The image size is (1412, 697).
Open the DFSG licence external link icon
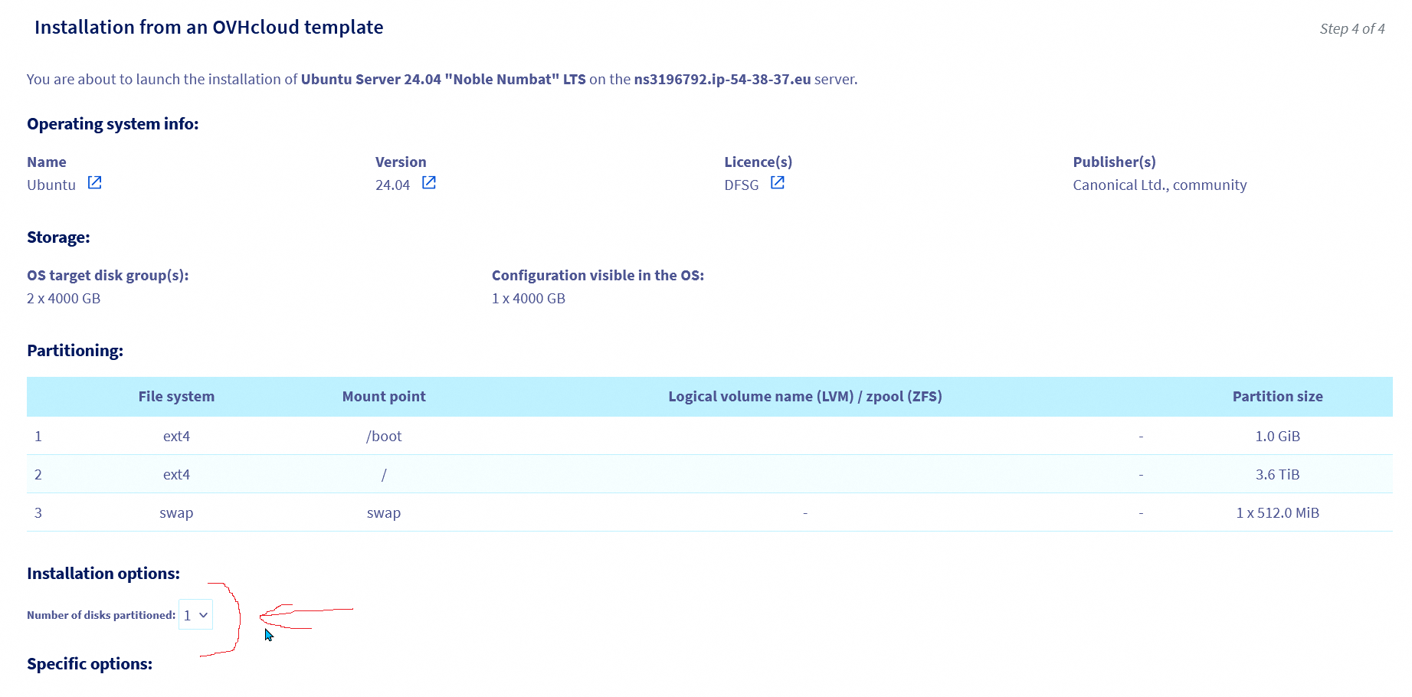coord(777,183)
